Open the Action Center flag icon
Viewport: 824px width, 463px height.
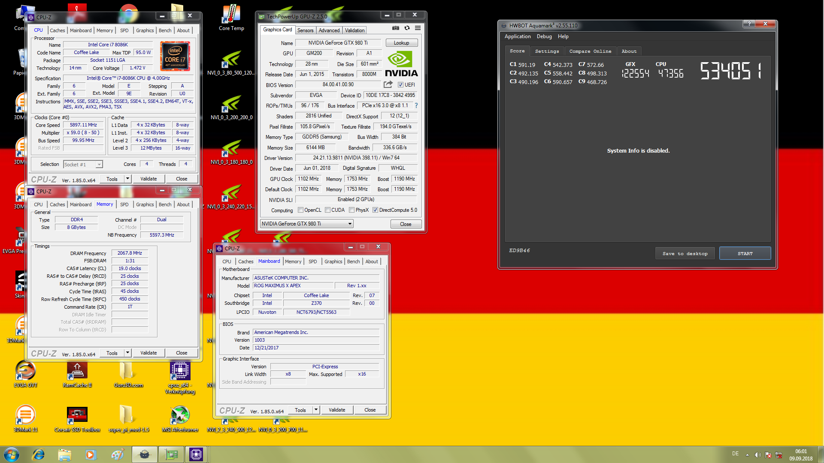click(768, 455)
